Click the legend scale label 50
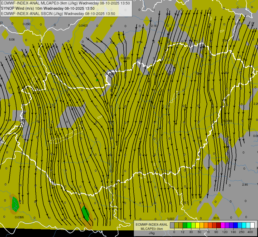The height and width of the screenshot is (237, 258). tap(199, 232)
